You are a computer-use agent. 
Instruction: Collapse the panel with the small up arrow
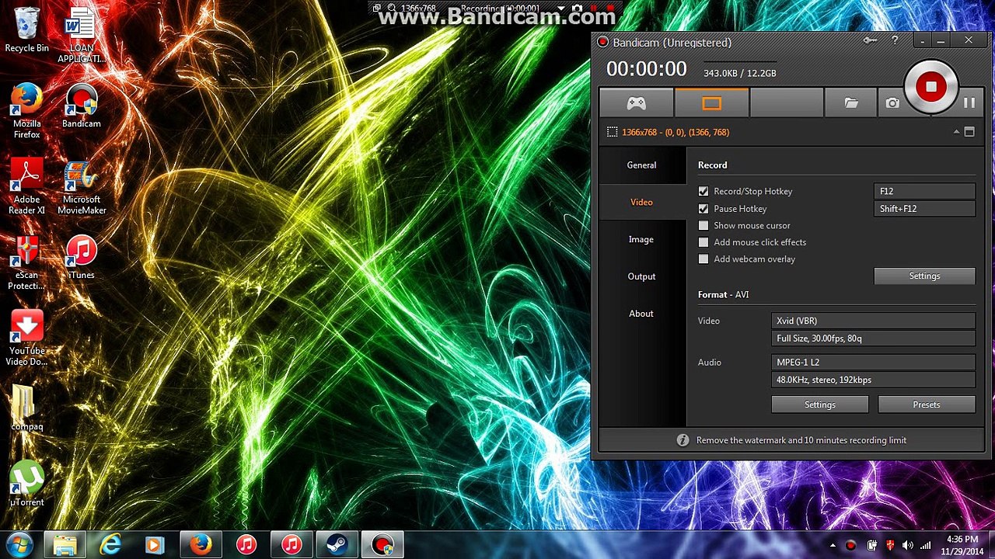[x=956, y=132]
